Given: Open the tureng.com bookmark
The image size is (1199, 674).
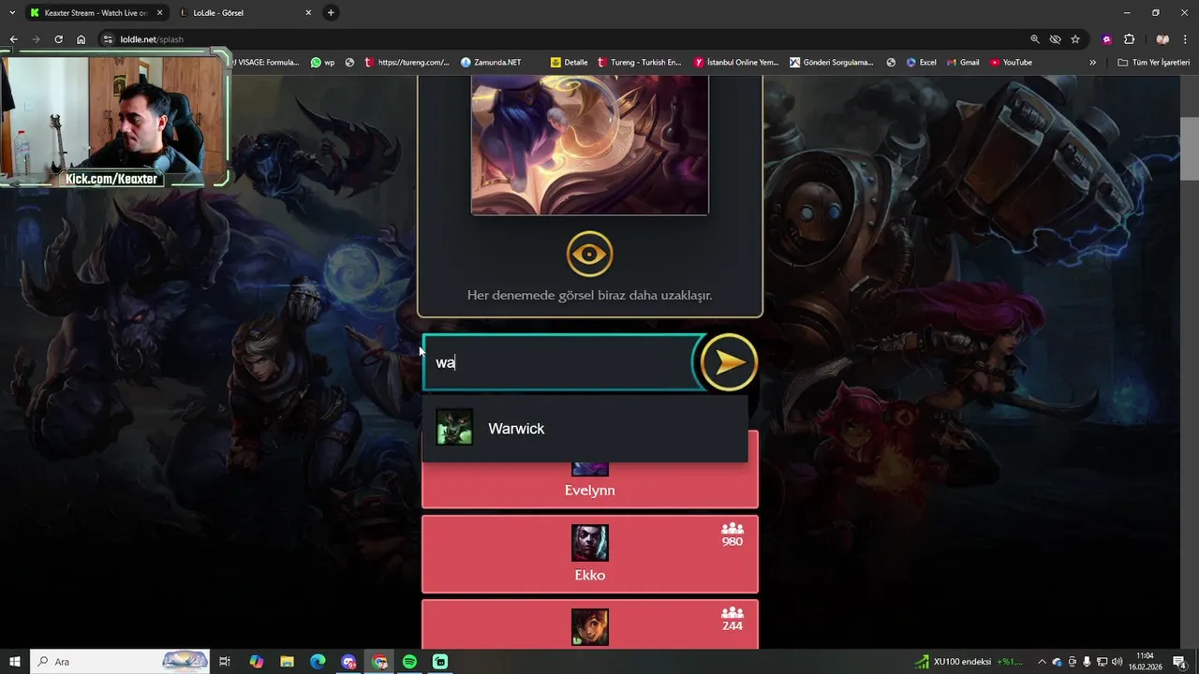Looking at the screenshot, I should [x=407, y=63].
